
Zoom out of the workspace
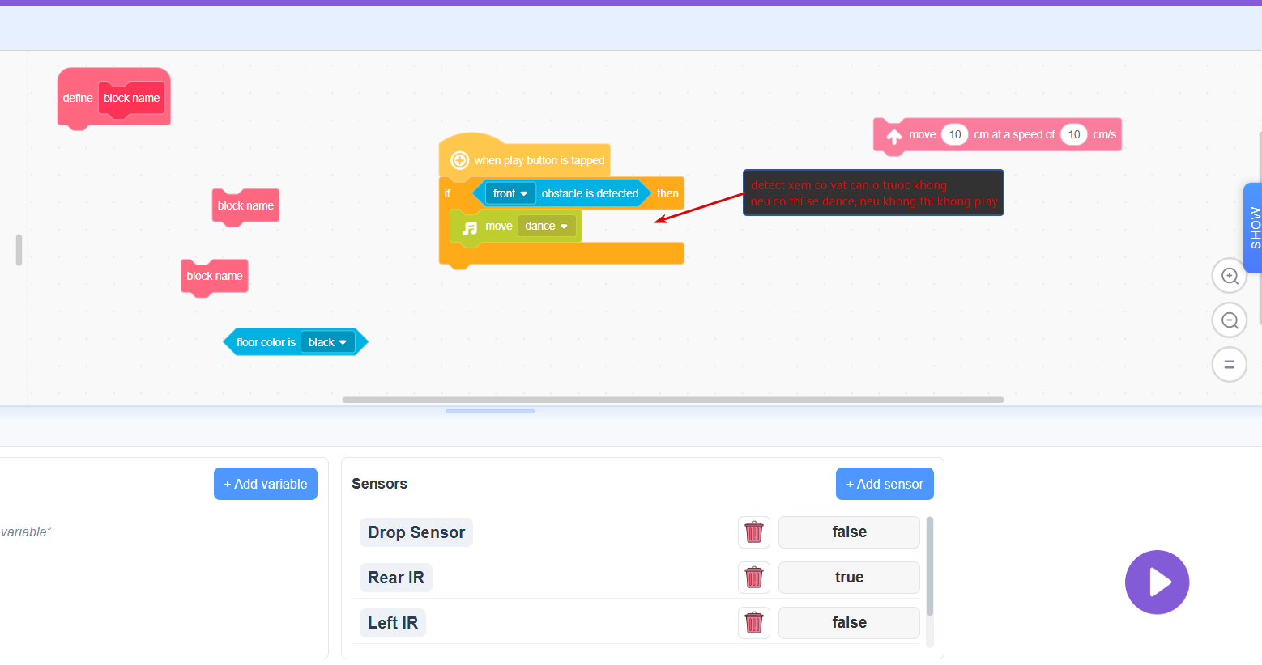pos(1229,320)
